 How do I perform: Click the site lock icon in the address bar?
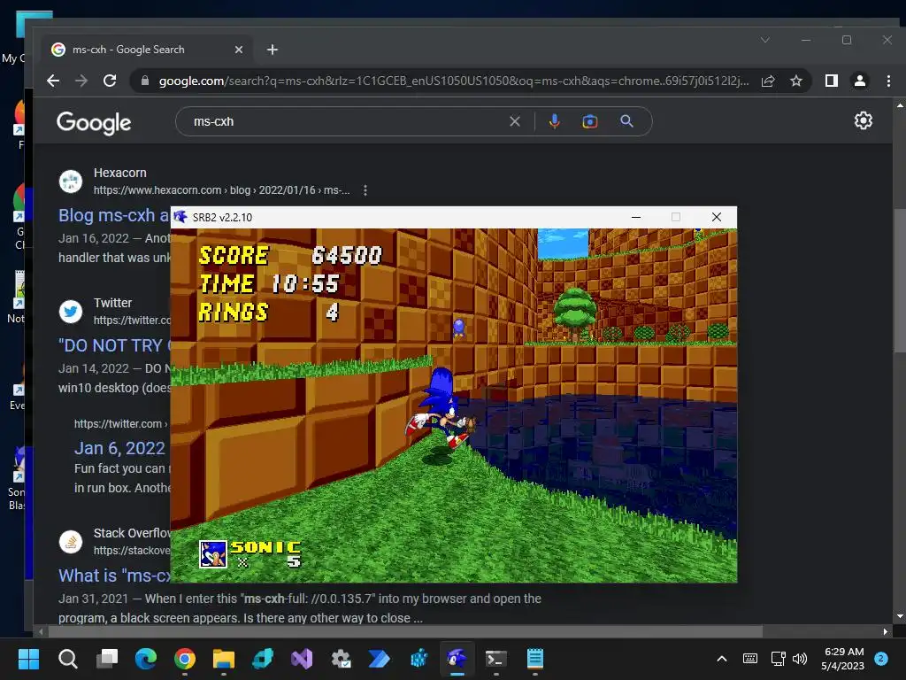click(145, 81)
